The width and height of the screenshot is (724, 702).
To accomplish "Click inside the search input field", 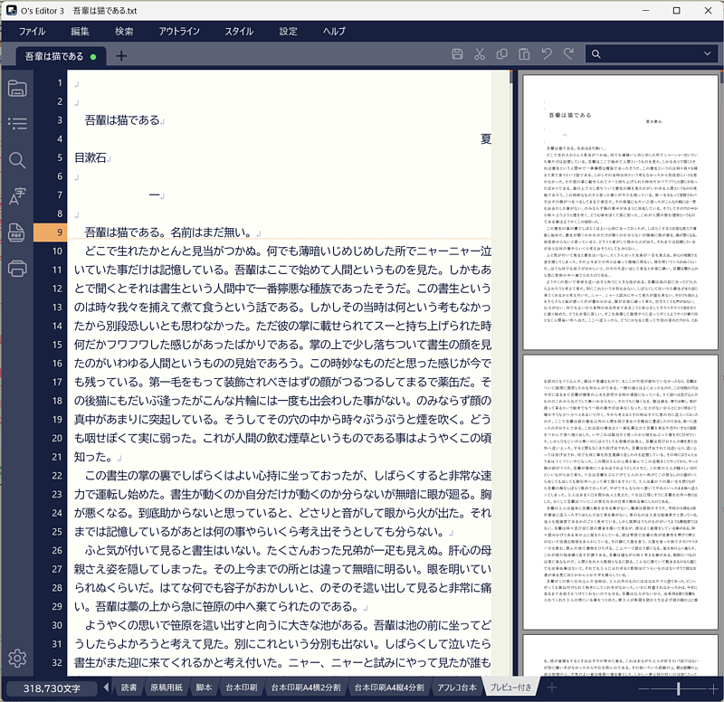I will tap(651, 54).
